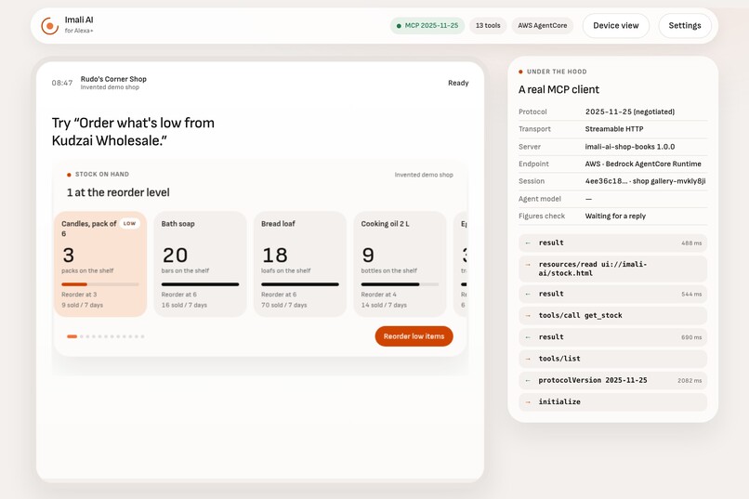Open the resources/read ui://imali-ai/stock.html log entry
Viewport: 749px width, 499px height.
tap(613, 269)
